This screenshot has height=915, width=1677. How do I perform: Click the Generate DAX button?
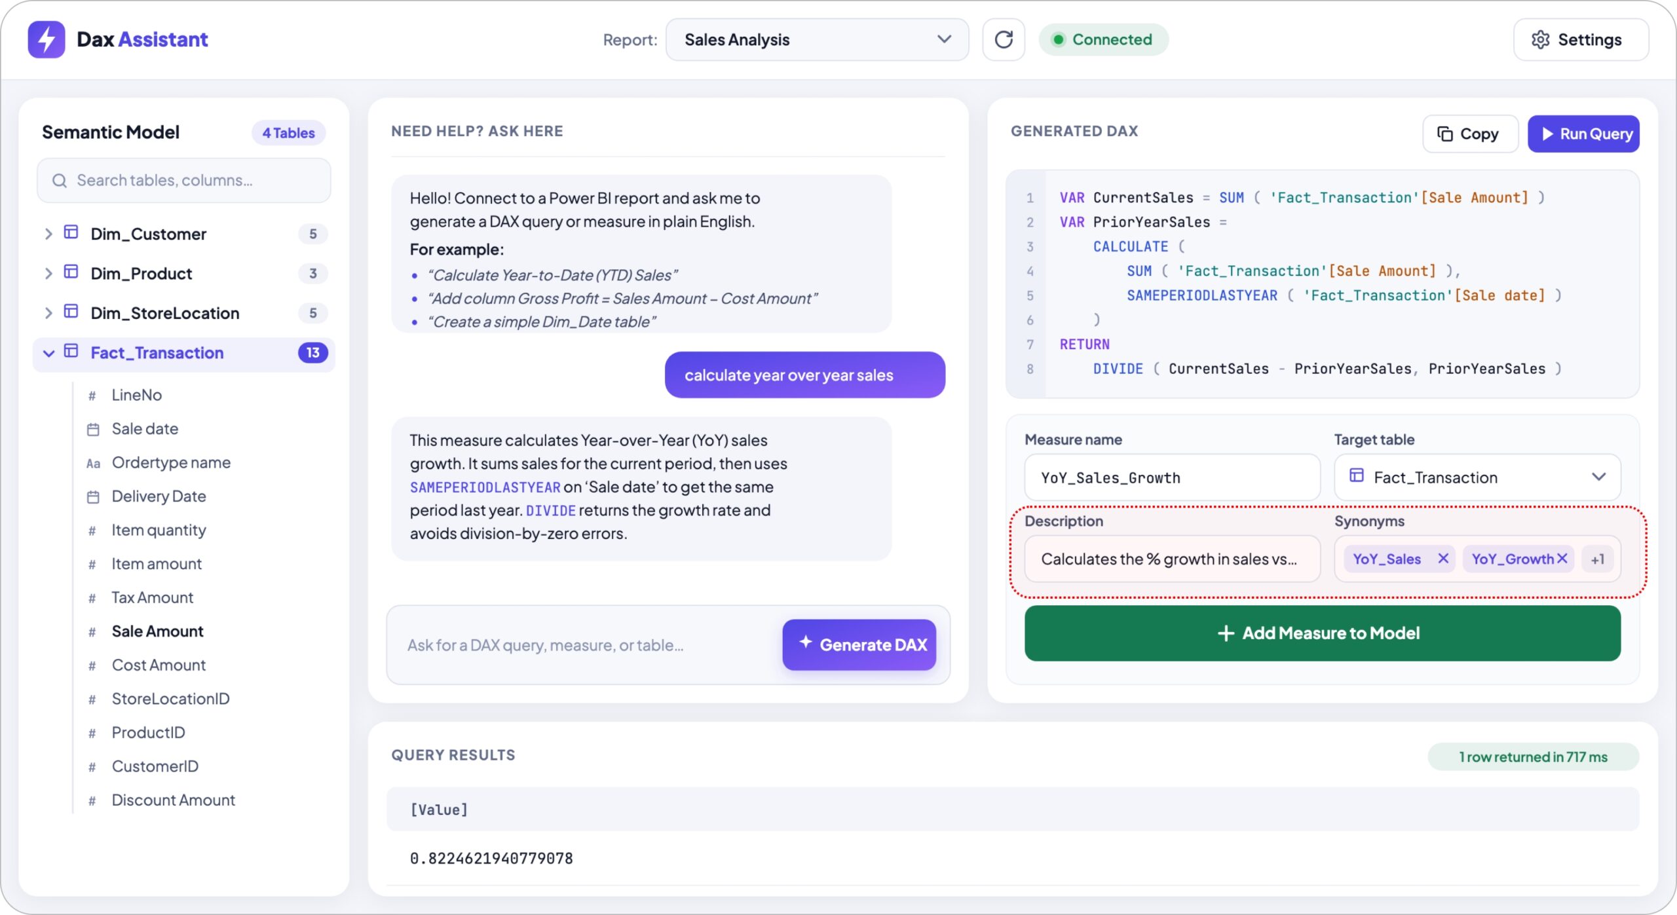859,645
